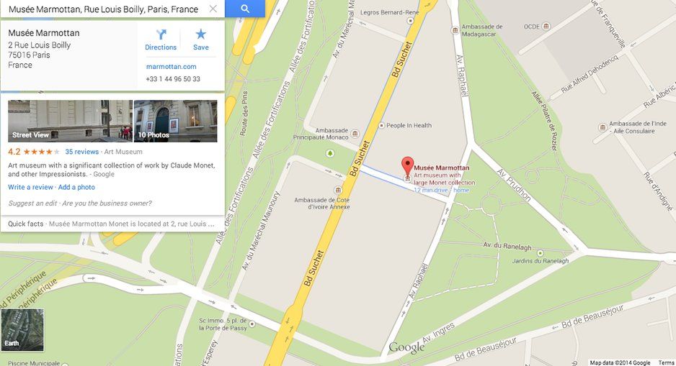Select the Ambassade de Madagascar map marker
The image size is (676, 366).
coord(455,30)
